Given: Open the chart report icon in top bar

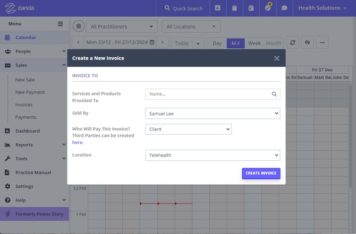Looking at the screenshot, I should 218,8.
